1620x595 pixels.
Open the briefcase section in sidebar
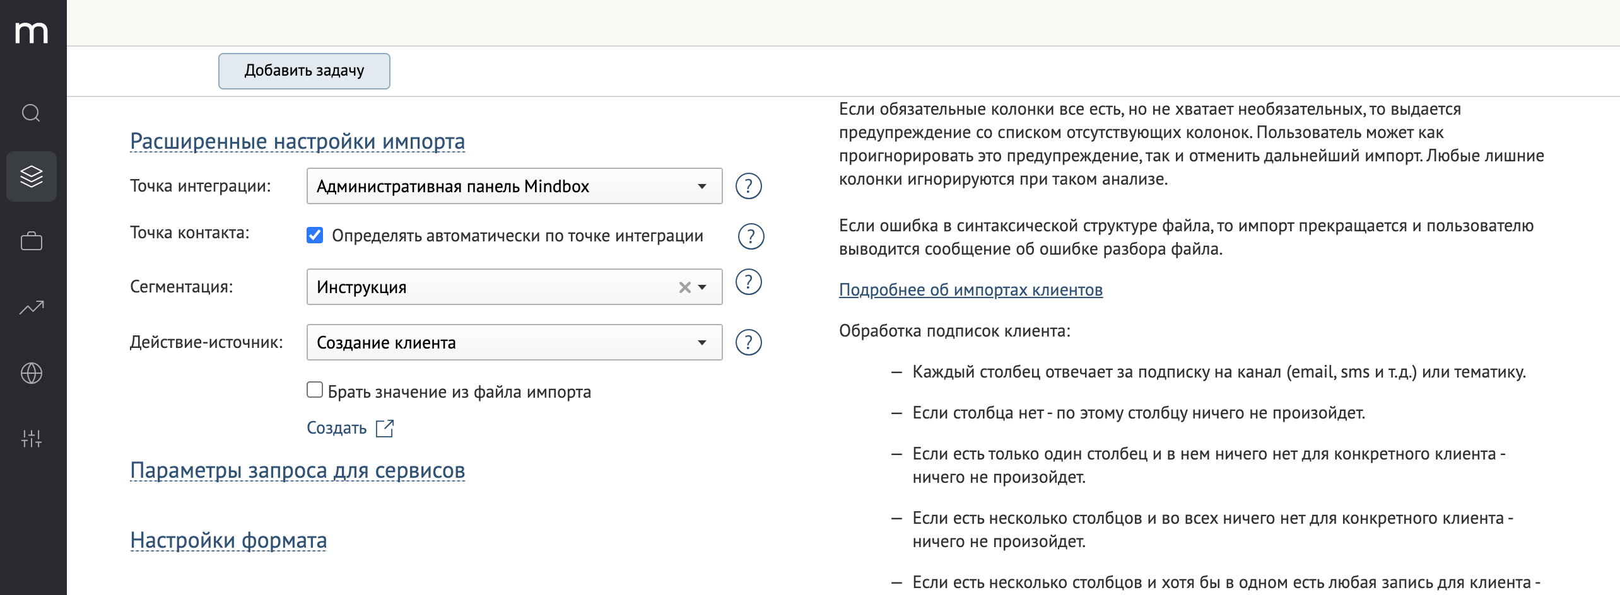point(32,241)
